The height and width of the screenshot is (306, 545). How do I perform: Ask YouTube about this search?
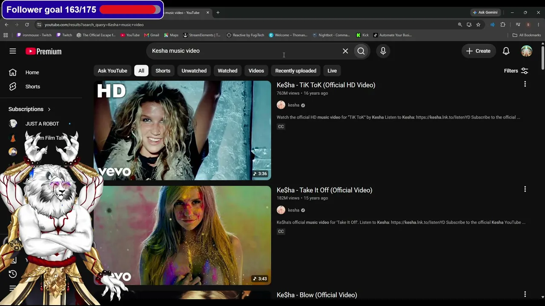click(x=112, y=71)
